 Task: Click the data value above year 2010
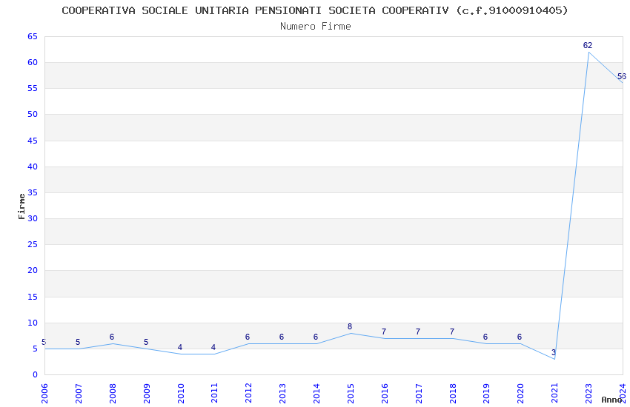point(180,348)
